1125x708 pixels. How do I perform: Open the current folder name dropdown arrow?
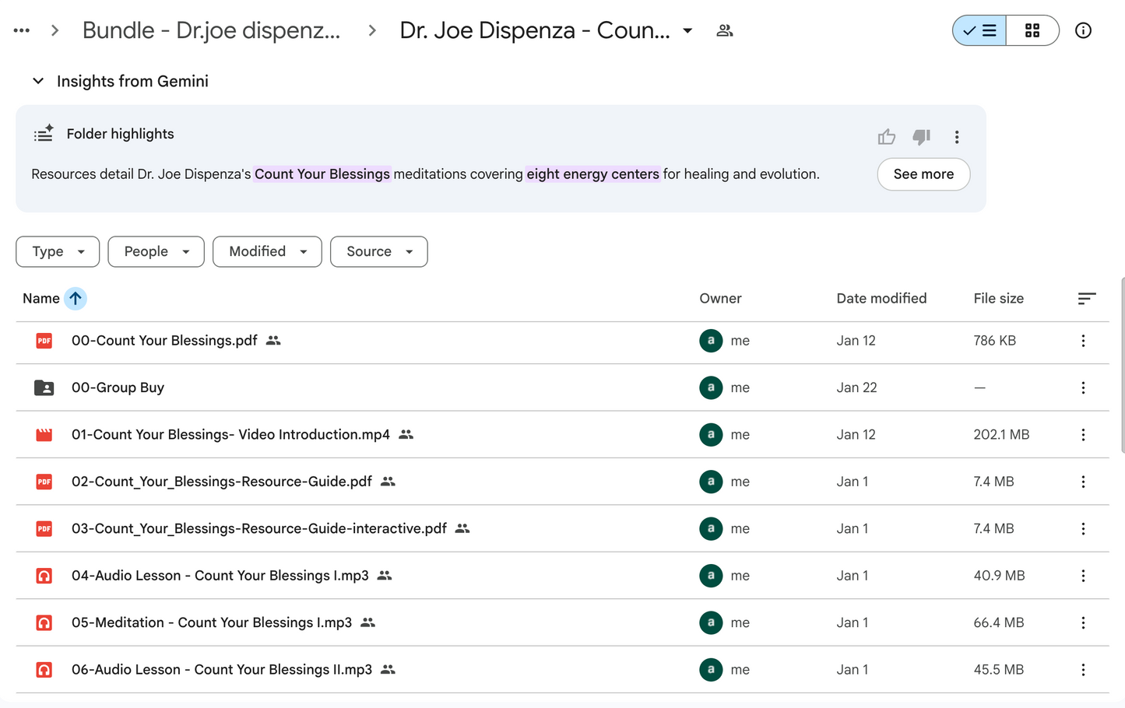[687, 30]
